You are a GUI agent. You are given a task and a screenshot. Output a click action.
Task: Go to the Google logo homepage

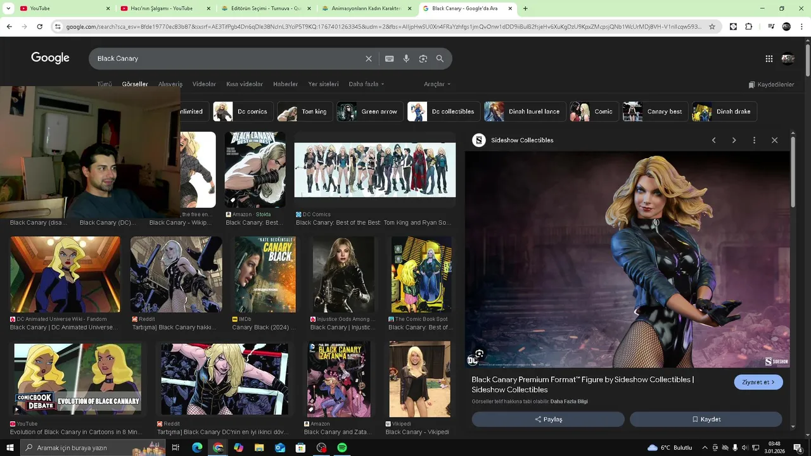[x=50, y=58]
